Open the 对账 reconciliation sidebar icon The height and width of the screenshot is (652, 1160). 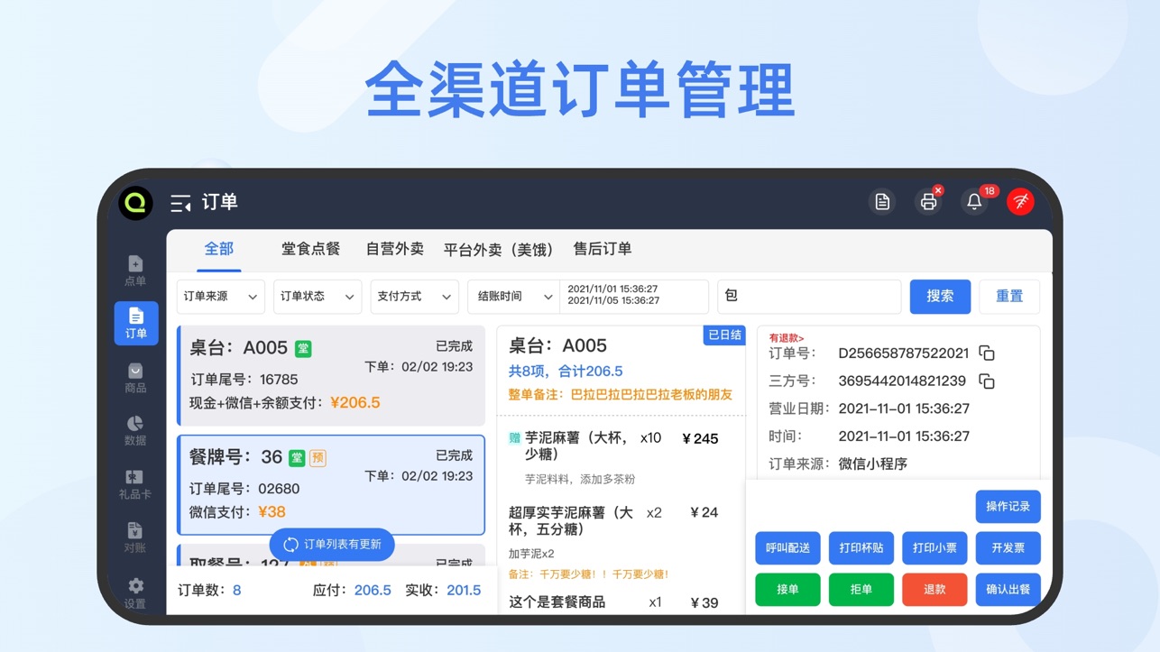coord(135,537)
